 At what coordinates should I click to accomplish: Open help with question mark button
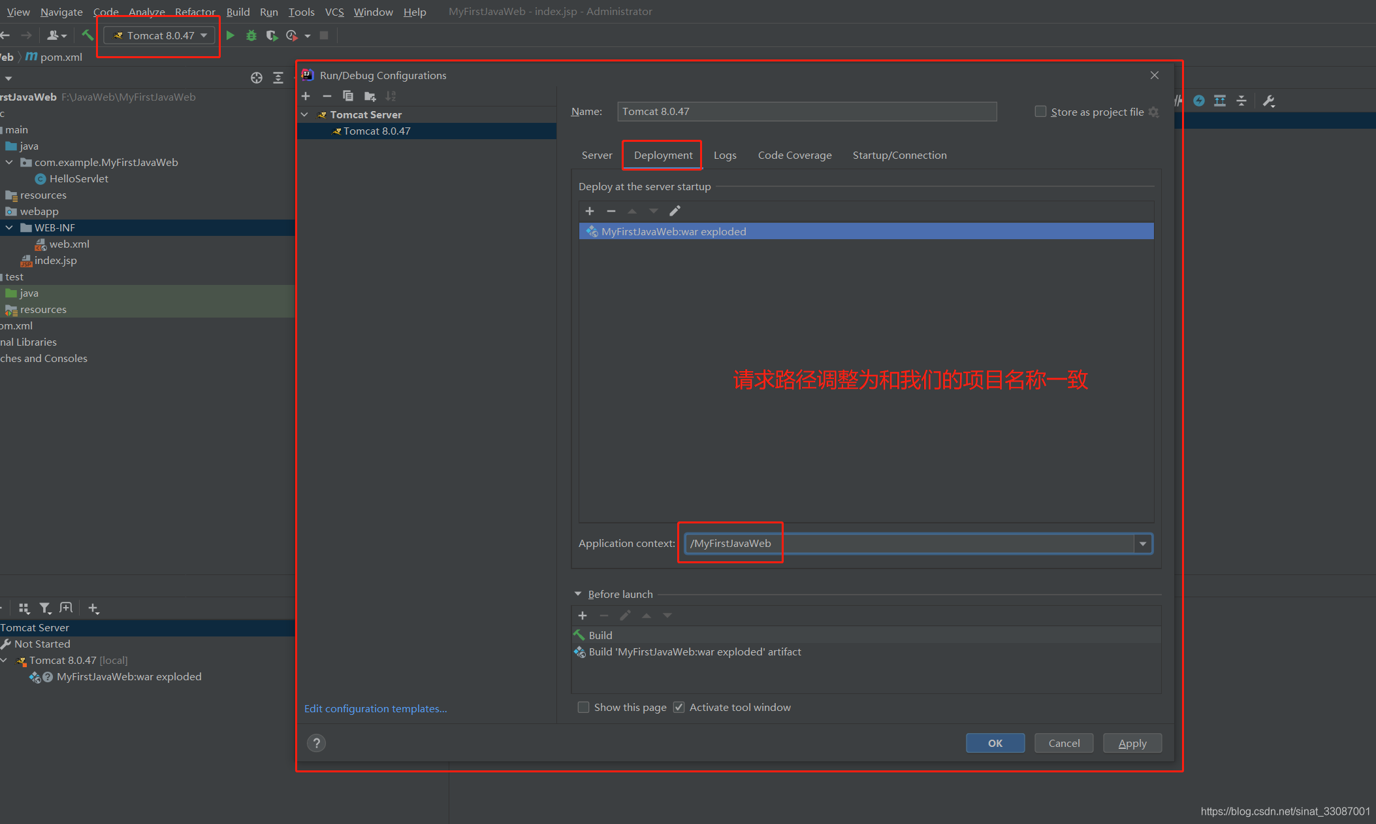pos(316,743)
